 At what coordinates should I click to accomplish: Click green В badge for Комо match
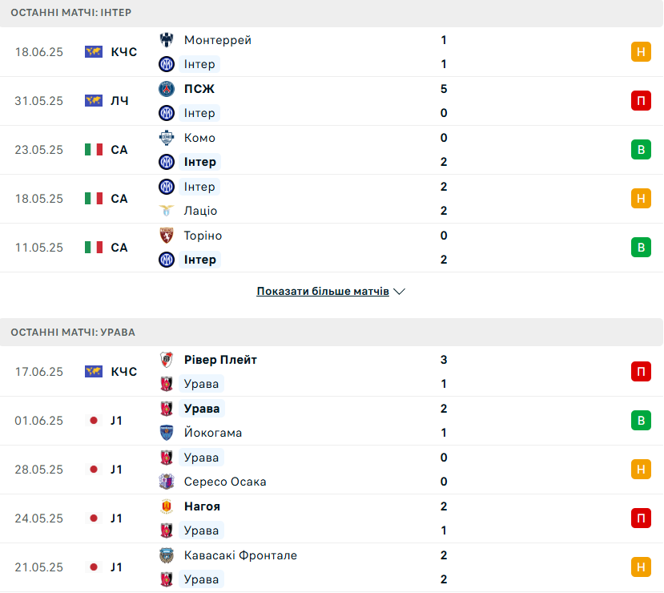click(641, 150)
